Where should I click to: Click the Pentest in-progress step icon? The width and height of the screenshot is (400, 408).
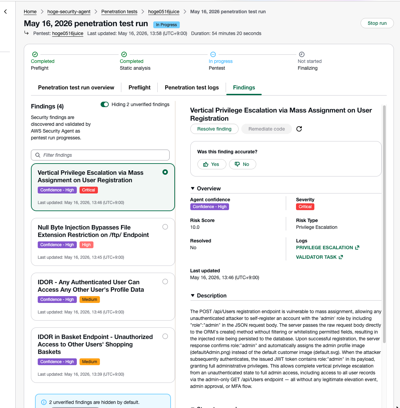tap(213, 54)
